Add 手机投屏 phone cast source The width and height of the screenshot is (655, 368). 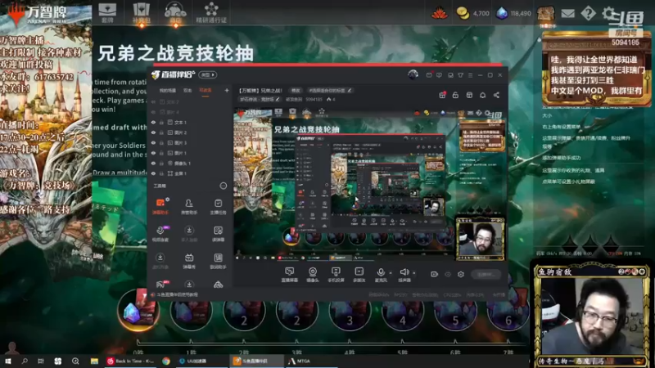(x=336, y=275)
